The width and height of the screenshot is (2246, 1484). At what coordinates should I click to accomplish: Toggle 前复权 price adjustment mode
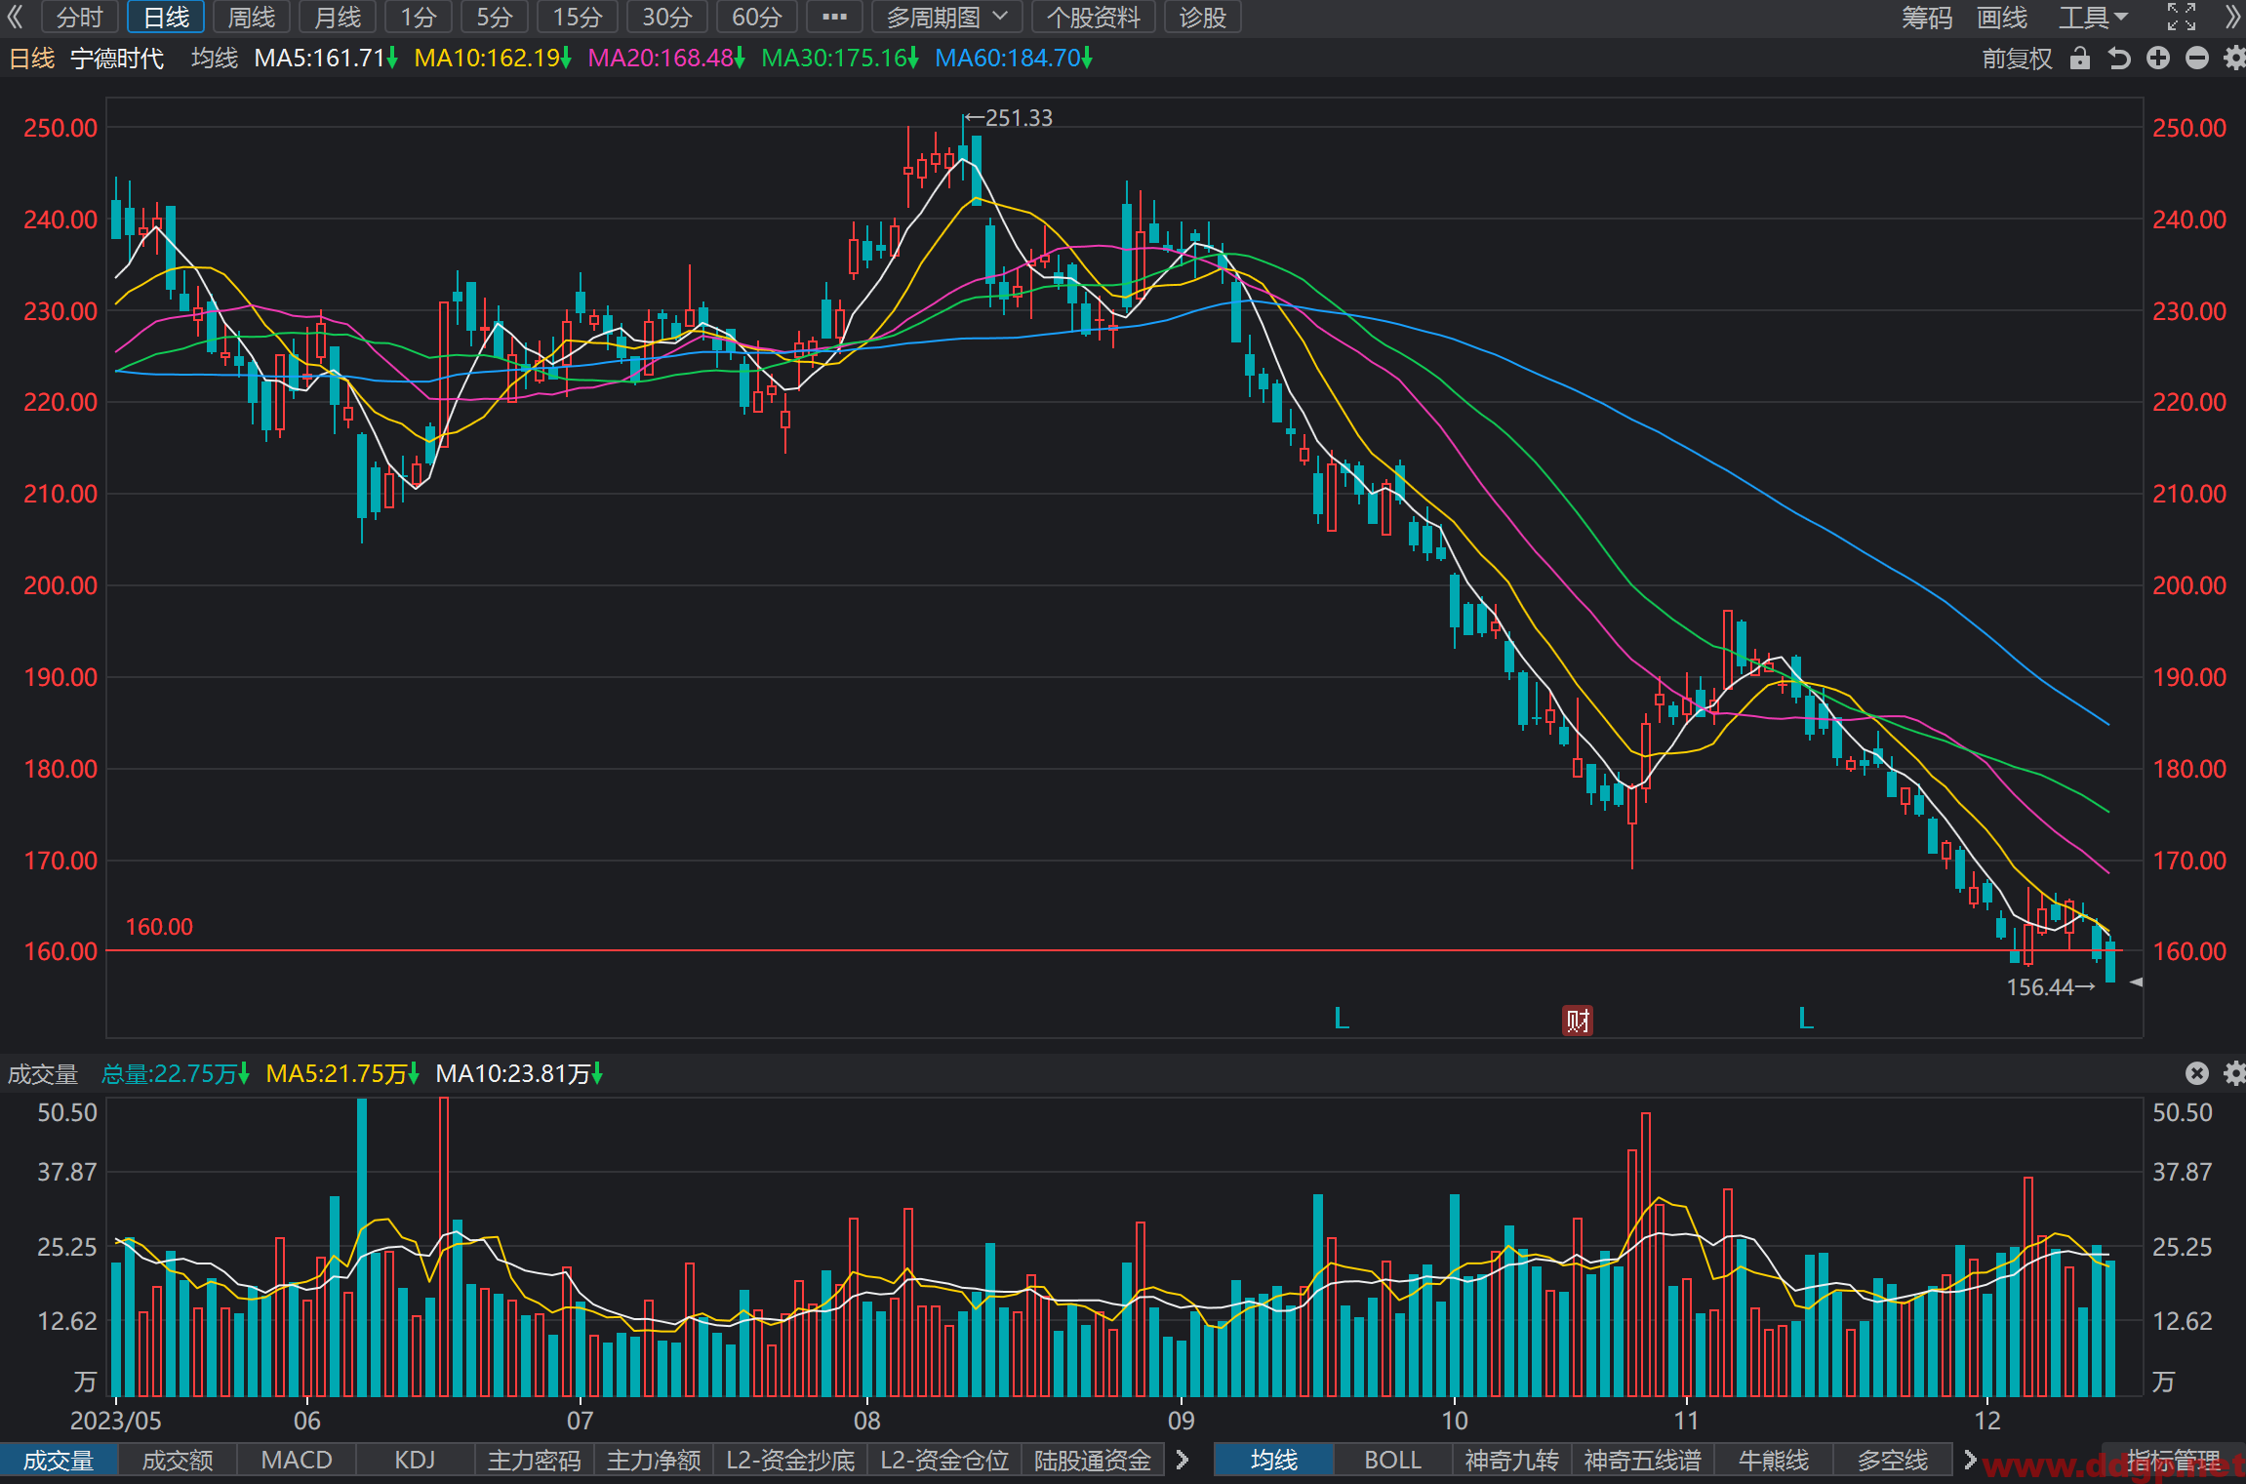pos(2018,59)
